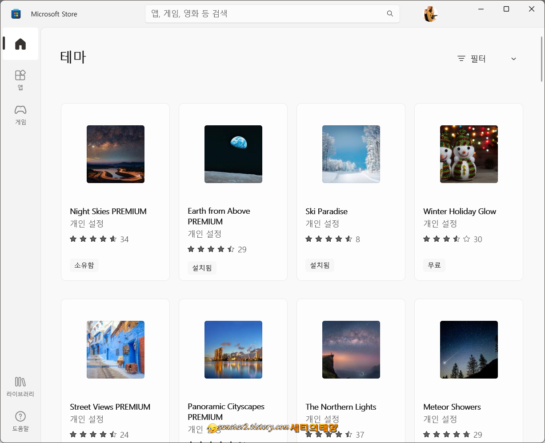Click the search magnifier icon
Screen dimensions: 545x443
390,14
